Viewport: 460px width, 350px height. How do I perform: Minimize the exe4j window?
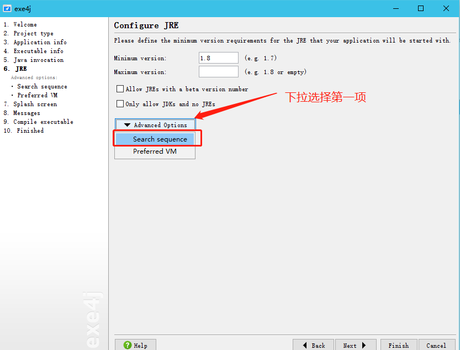click(x=396, y=8)
